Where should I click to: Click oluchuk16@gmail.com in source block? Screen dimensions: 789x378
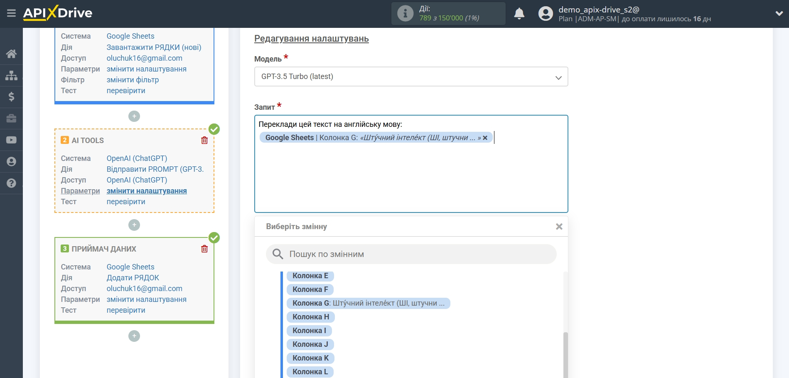144,58
